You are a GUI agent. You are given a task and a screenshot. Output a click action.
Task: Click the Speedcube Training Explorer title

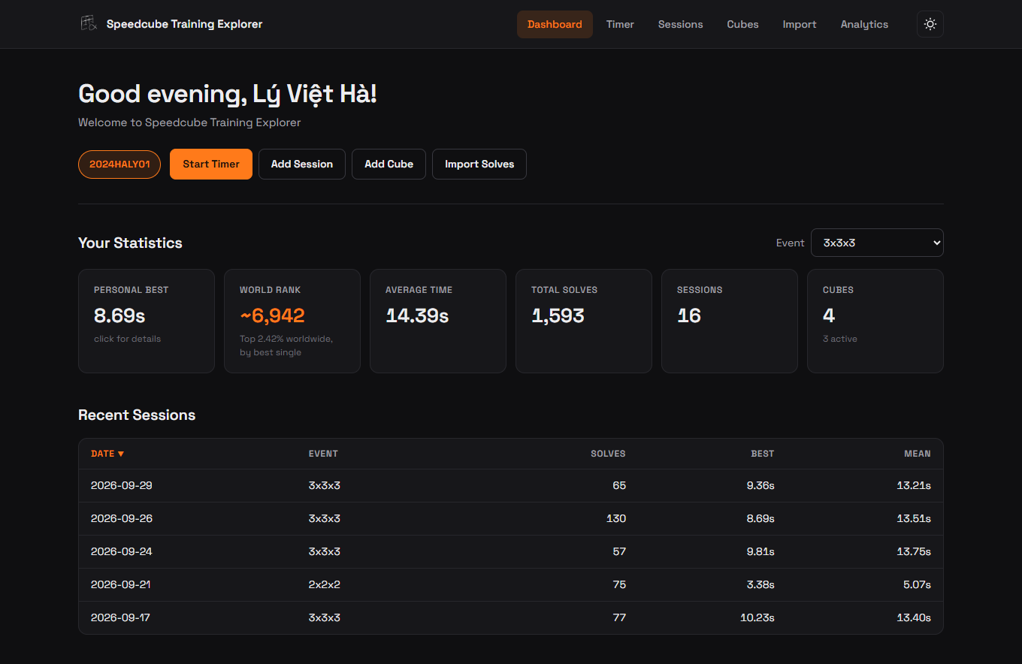click(185, 24)
